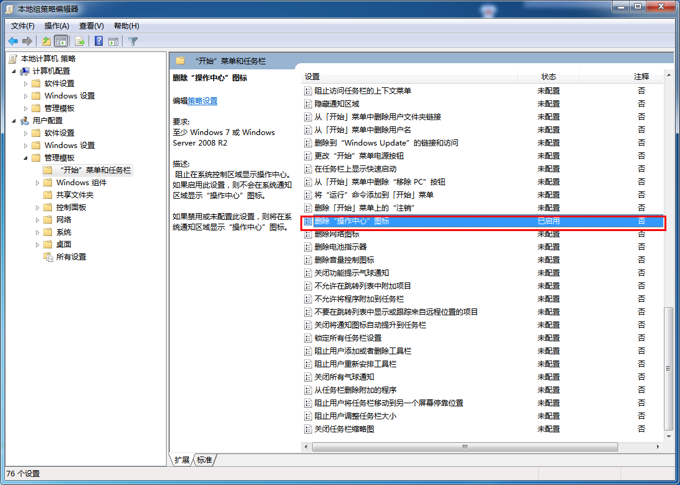The width and height of the screenshot is (680, 485).
Task: Open the Help question mark icon
Action: tap(99, 42)
